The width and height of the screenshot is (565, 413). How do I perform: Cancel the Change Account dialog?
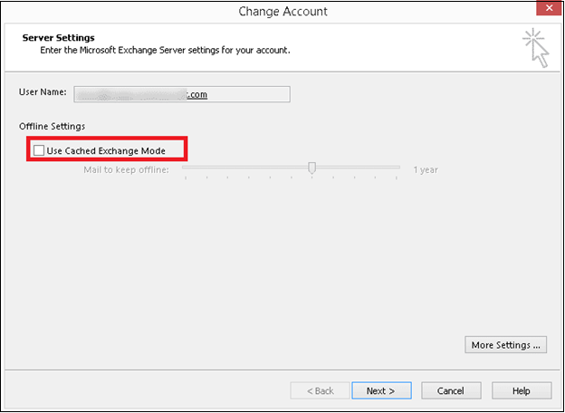coord(450,390)
